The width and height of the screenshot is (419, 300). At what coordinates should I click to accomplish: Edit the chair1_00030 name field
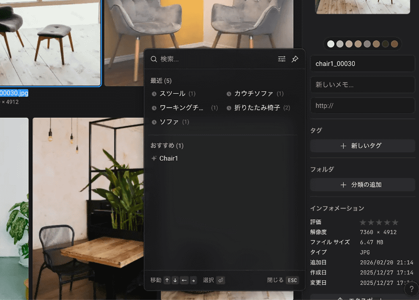pos(362,63)
